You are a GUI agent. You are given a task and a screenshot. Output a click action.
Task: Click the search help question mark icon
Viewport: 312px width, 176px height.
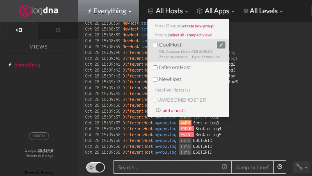click(224, 167)
